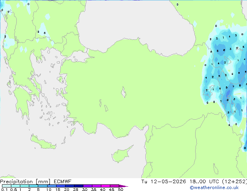
Task: Click the 0.1 to 0.5 mm legend swatch
Action: click(7, 186)
